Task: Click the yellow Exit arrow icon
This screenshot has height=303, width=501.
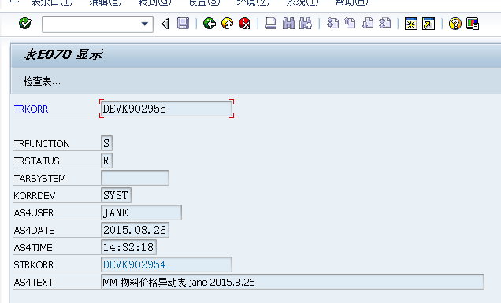Action: click(227, 24)
